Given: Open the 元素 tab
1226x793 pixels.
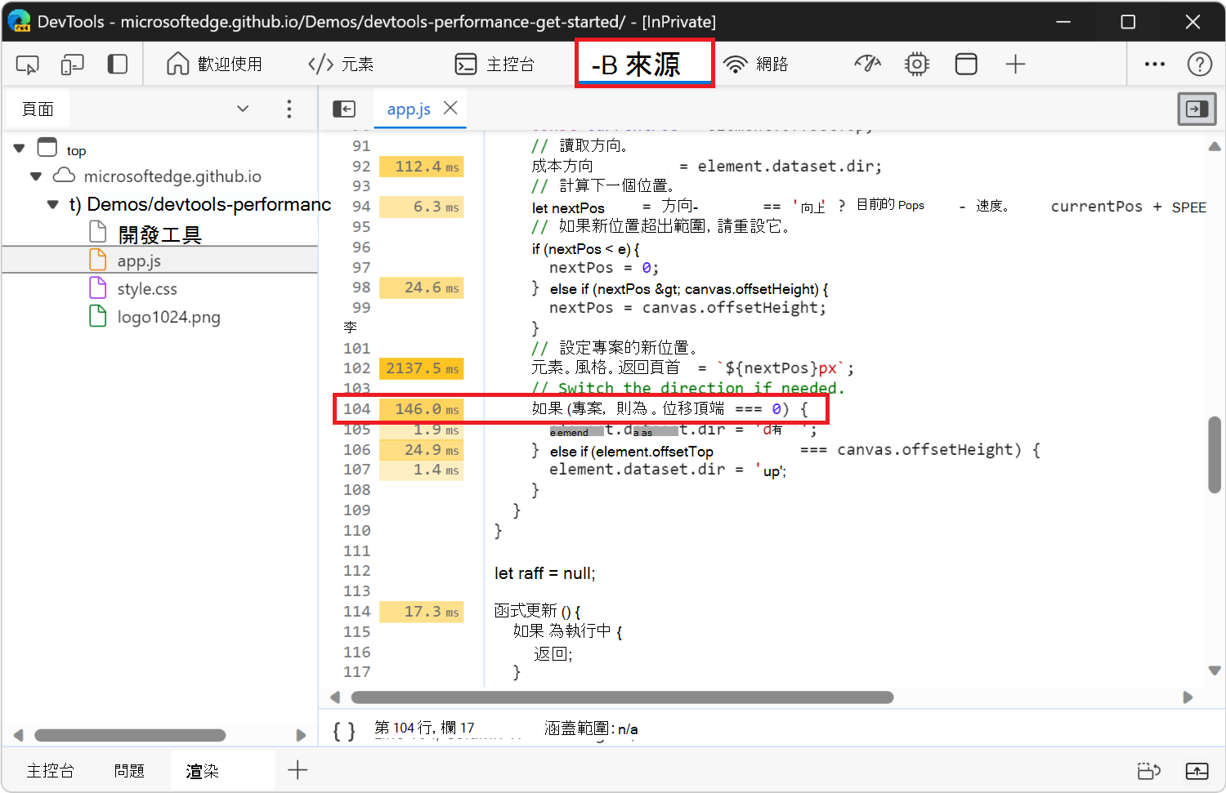Looking at the screenshot, I should pyautogui.click(x=341, y=65).
